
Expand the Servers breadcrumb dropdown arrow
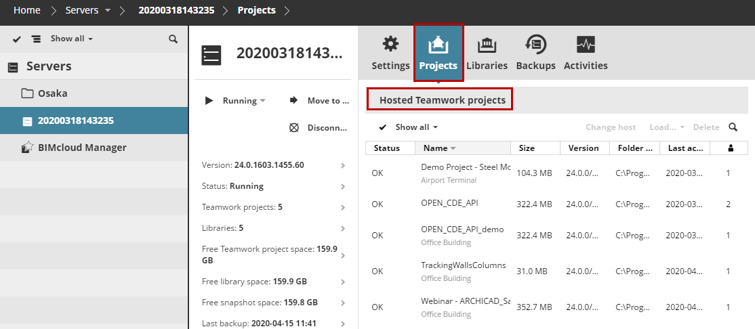(107, 11)
